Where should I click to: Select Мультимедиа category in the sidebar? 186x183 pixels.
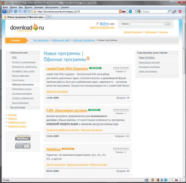18,80
